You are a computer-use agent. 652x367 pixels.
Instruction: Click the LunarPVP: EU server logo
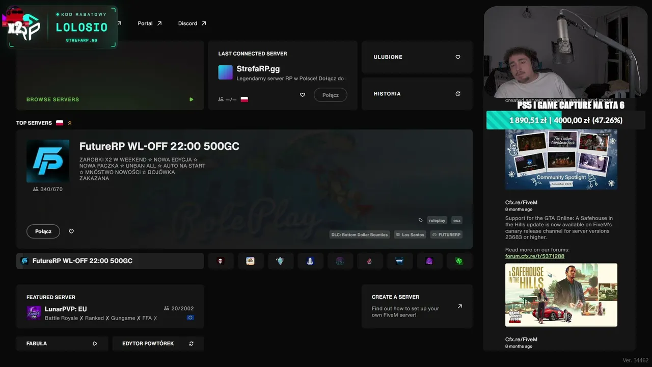click(x=34, y=313)
